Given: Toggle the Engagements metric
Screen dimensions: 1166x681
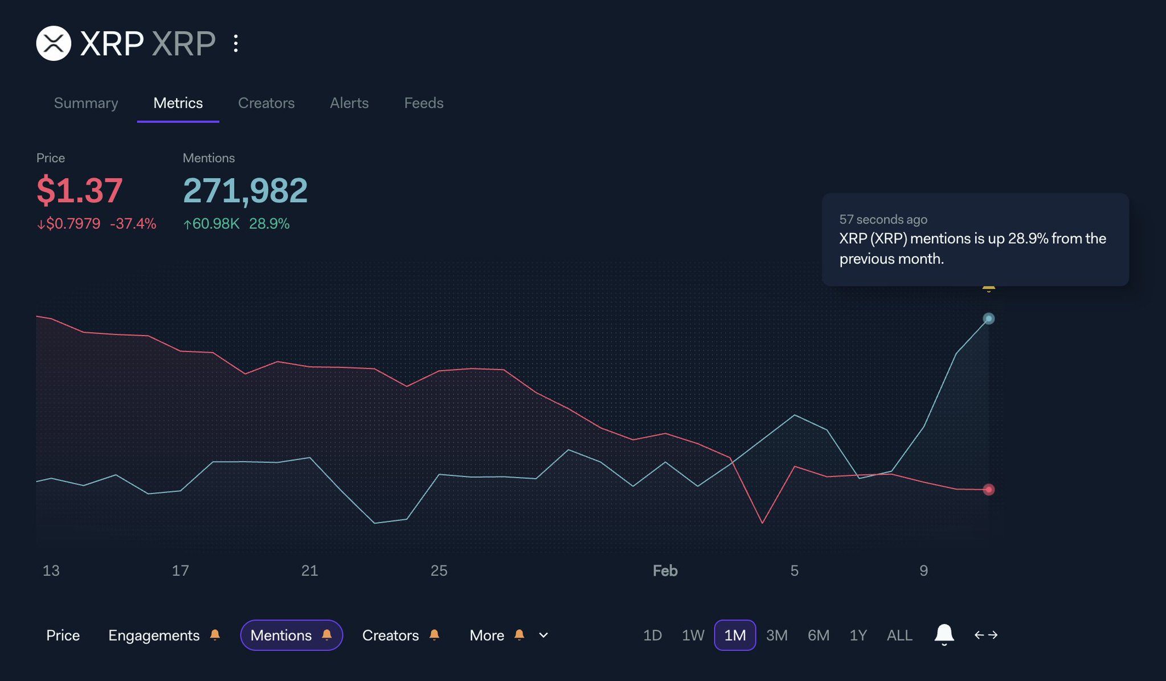Looking at the screenshot, I should click(x=154, y=635).
